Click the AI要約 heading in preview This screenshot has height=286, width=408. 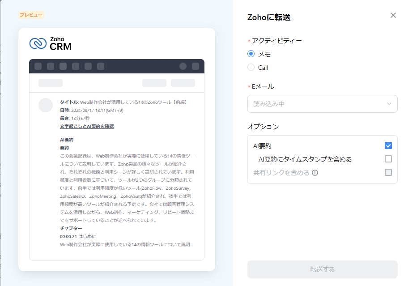click(67, 140)
